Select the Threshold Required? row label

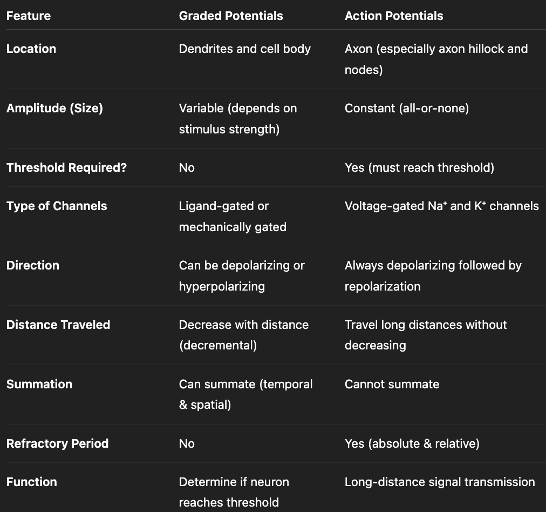click(66, 167)
